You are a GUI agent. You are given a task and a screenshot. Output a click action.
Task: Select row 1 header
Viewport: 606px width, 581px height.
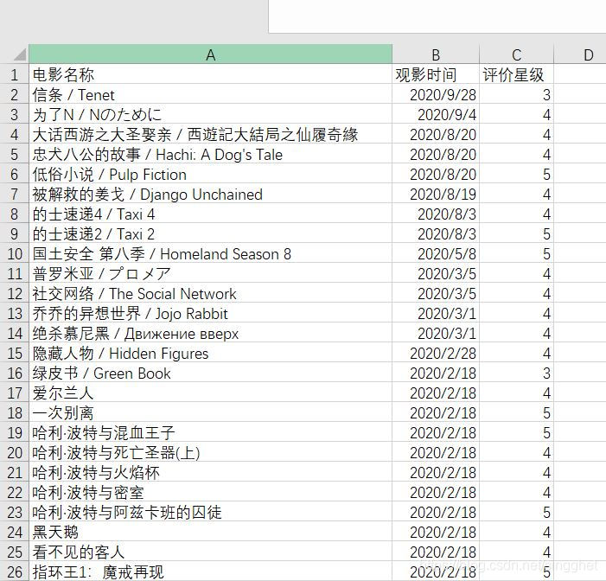(x=15, y=74)
